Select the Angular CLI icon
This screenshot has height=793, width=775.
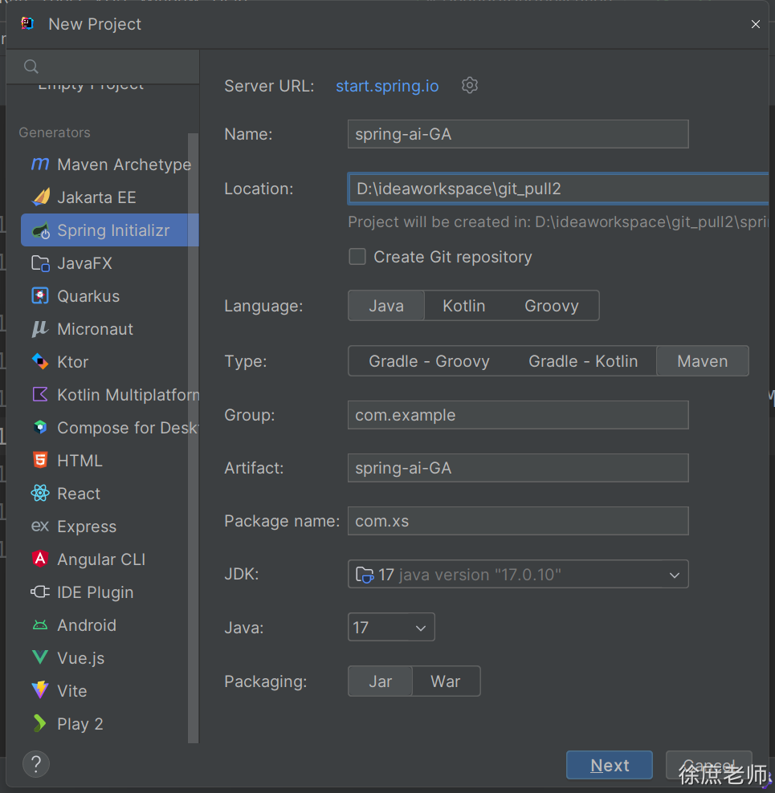coord(39,559)
